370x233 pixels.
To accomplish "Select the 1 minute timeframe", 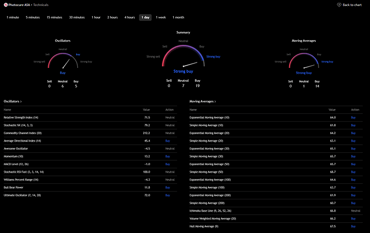I will point(13,17).
